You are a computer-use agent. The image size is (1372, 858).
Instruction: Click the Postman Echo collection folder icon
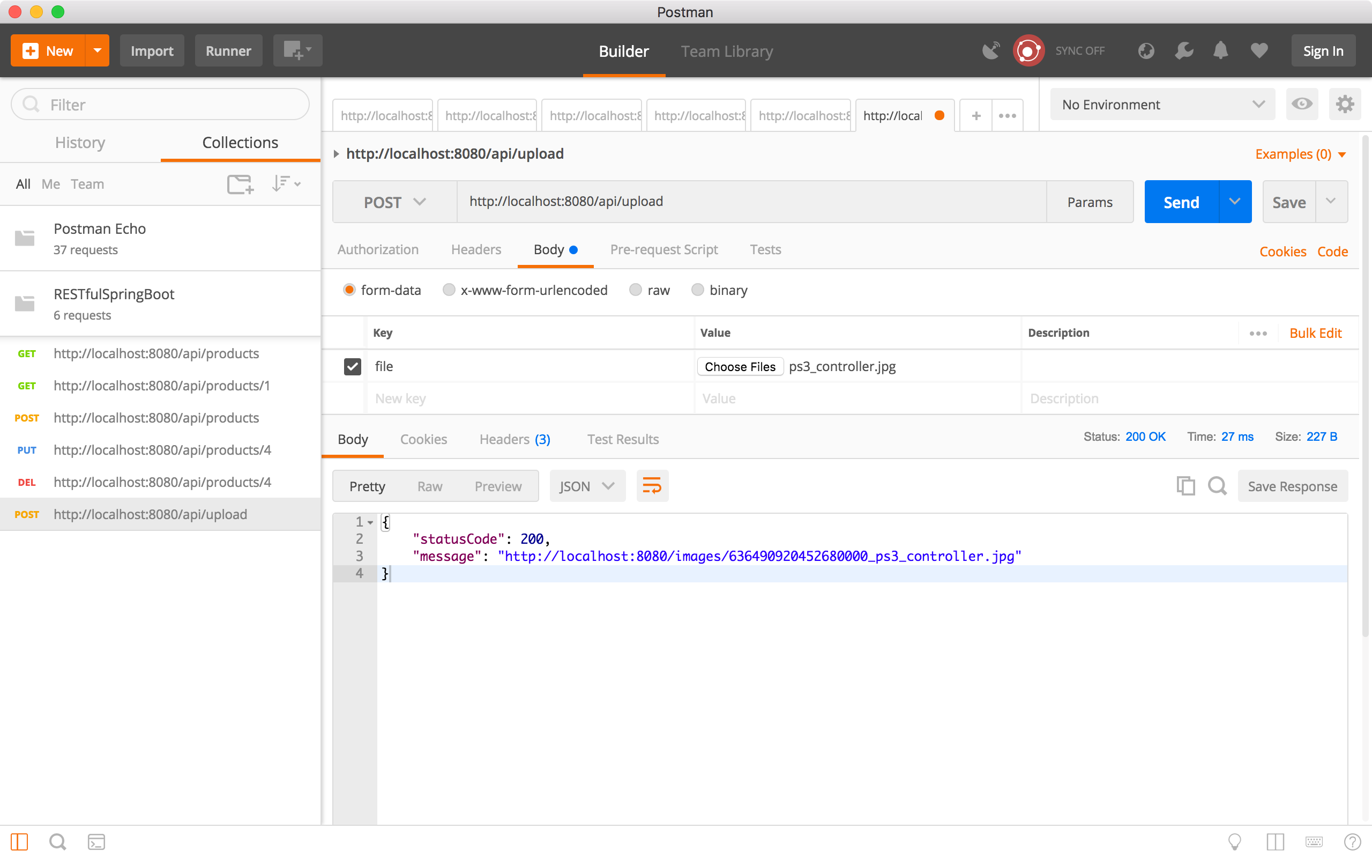pyautogui.click(x=24, y=238)
